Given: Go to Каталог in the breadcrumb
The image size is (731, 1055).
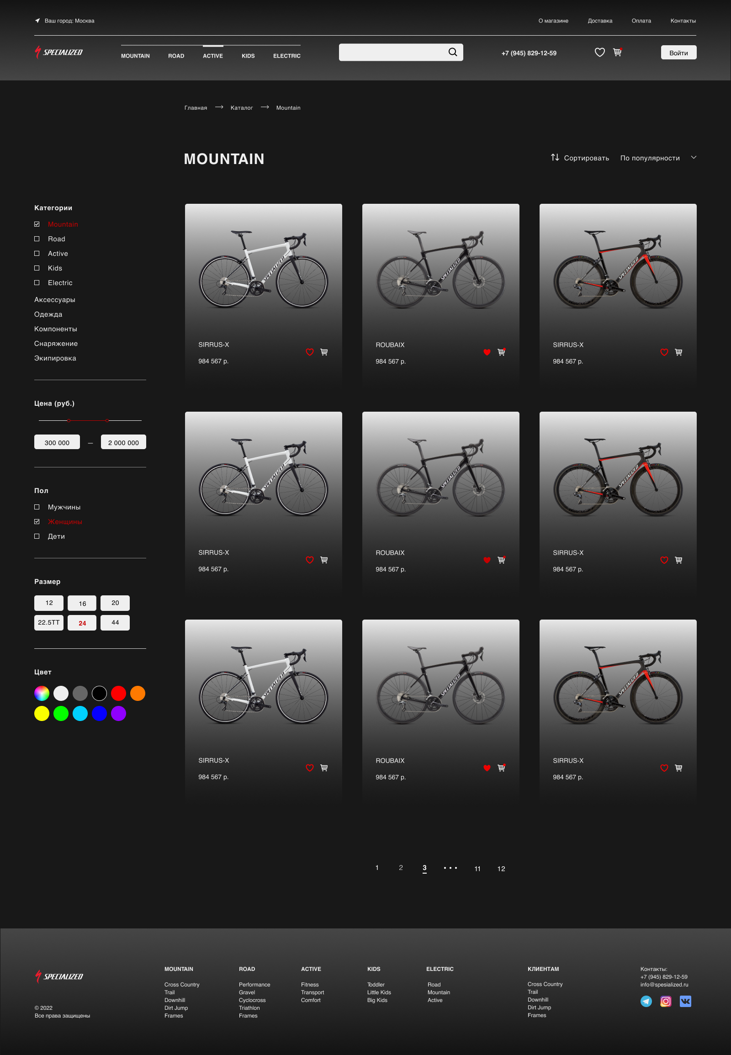Looking at the screenshot, I should tap(241, 108).
